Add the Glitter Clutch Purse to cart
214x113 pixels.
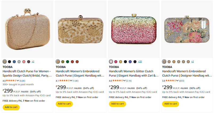coord(117,104)
